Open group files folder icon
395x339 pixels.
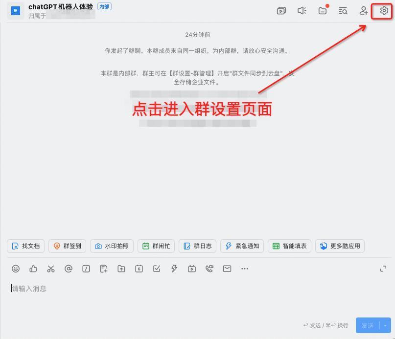click(x=323, y=11)
